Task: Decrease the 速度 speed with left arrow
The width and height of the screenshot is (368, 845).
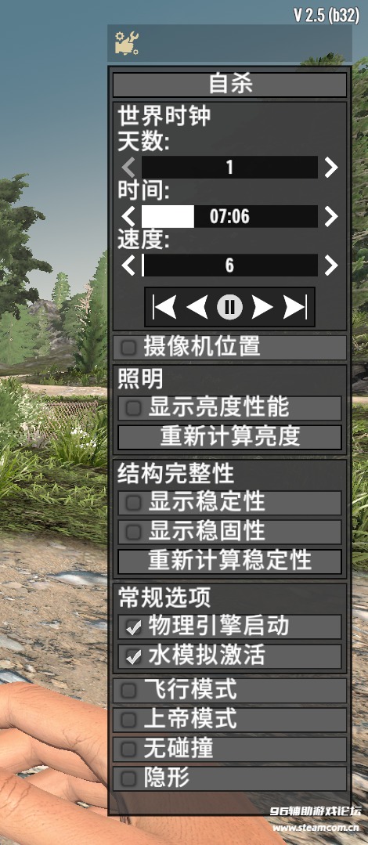Action: click(x=128, y=265)
